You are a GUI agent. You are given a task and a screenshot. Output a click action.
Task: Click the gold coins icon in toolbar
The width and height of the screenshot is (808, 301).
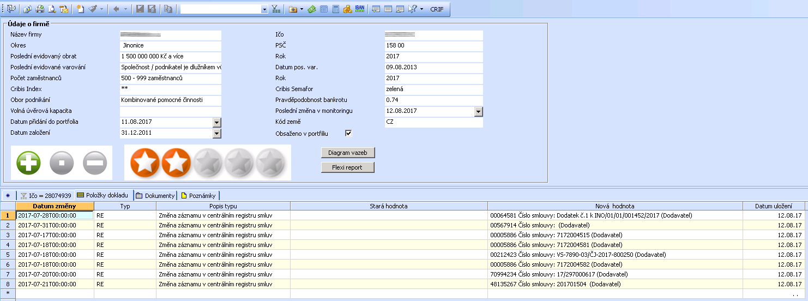click(347, 9)
